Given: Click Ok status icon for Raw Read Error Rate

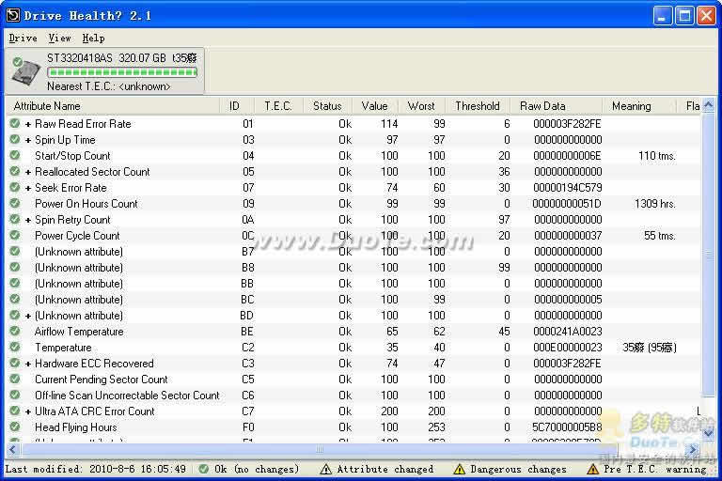Looking at the screenshot, I should click(x=15, y=123).
